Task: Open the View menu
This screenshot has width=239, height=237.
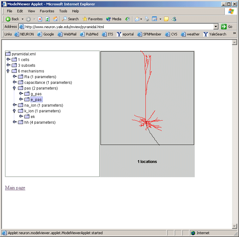Action: tap(31, 11)
